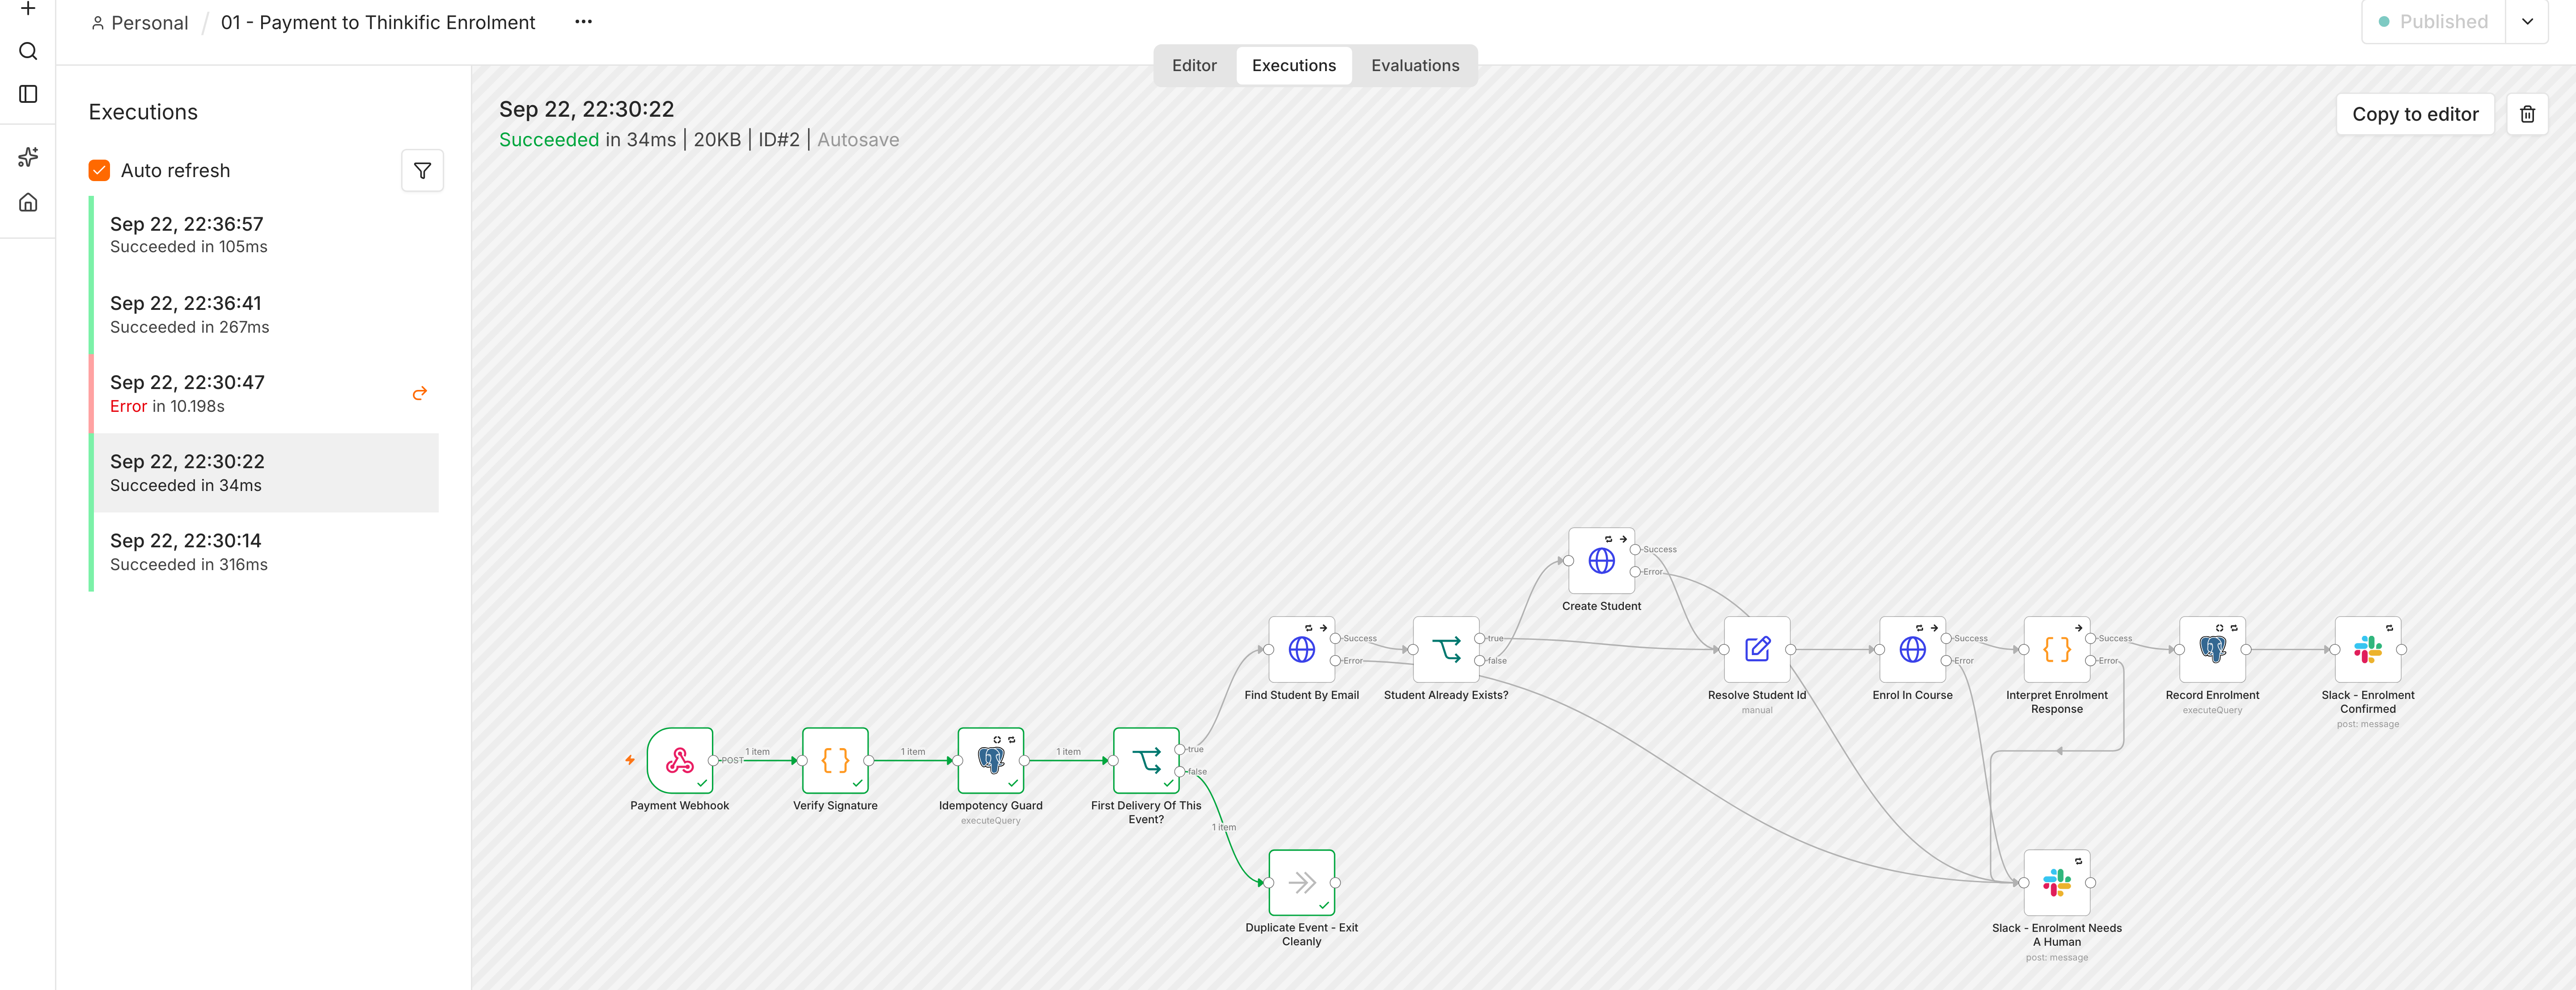Retry the failed 22:30:47 execution
This screenshot has height=990, width=2576.
(420, 393)
